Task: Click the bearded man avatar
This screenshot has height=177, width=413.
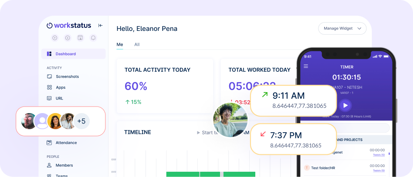Action: coord(68,121)
